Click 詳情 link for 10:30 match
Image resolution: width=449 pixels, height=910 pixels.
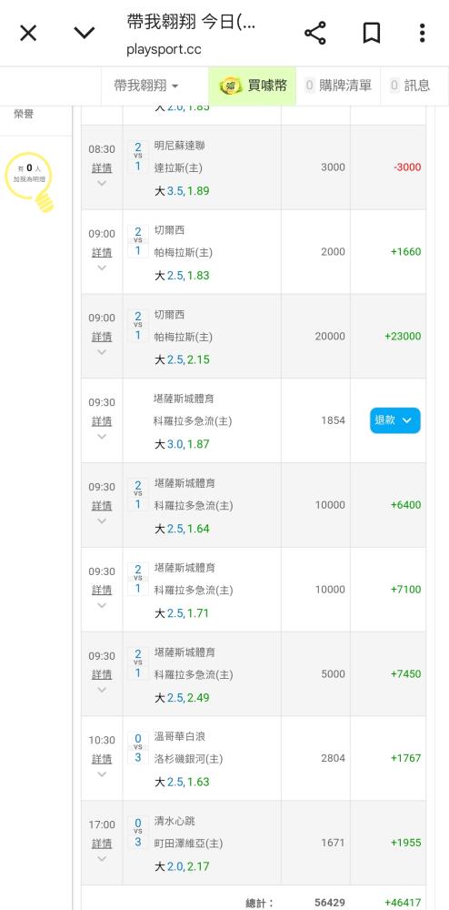[102, 759]
